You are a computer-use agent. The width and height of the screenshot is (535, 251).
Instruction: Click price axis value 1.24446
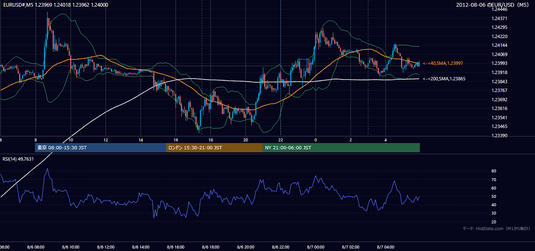(x=499, y=9)
